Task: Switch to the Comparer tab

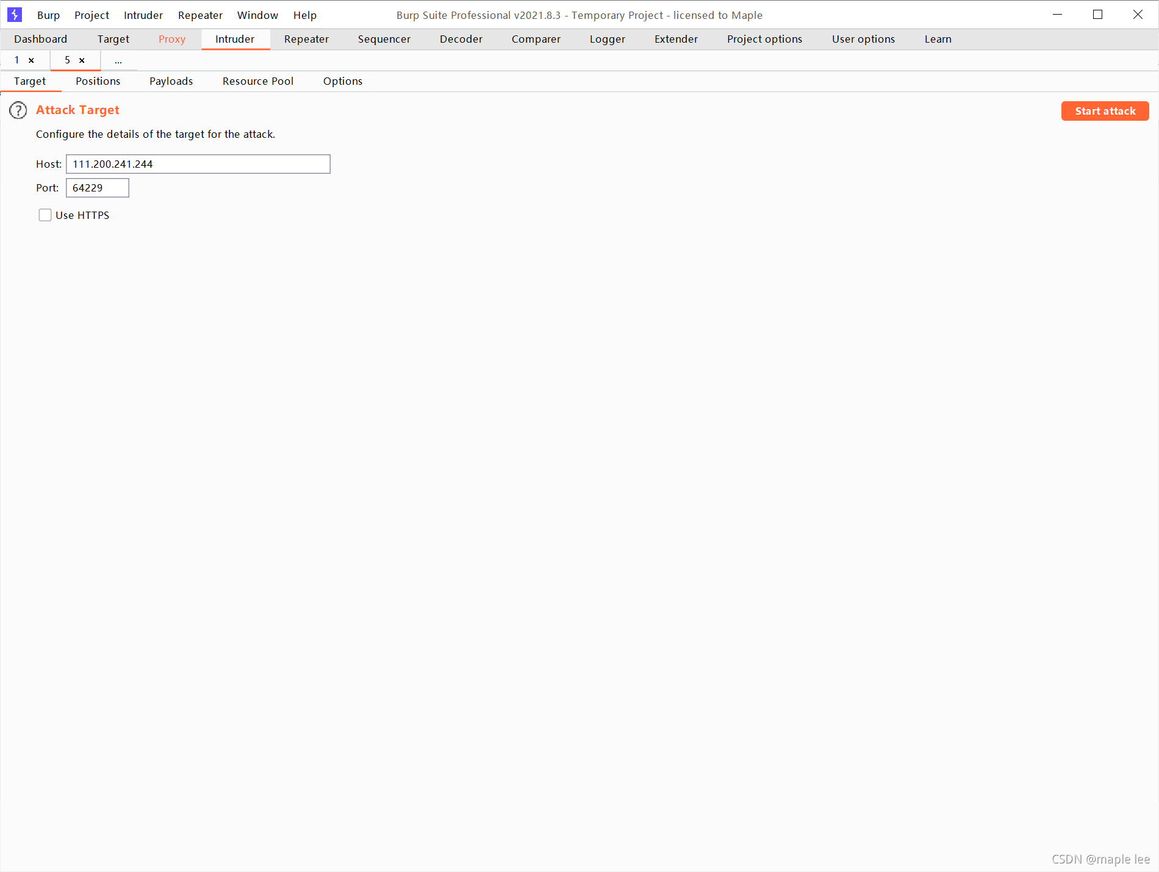Action: pos(536,39)
